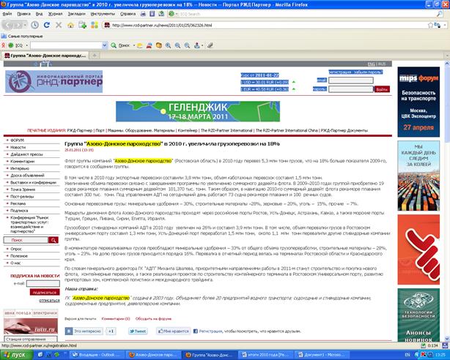Screen dimensions: 450x360
Task: Click the red car icon in ICQ toolbar
Action: pyautogui.click(x=150, y=45)
